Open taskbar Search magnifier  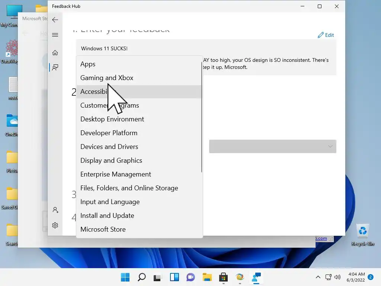point(142,277)
